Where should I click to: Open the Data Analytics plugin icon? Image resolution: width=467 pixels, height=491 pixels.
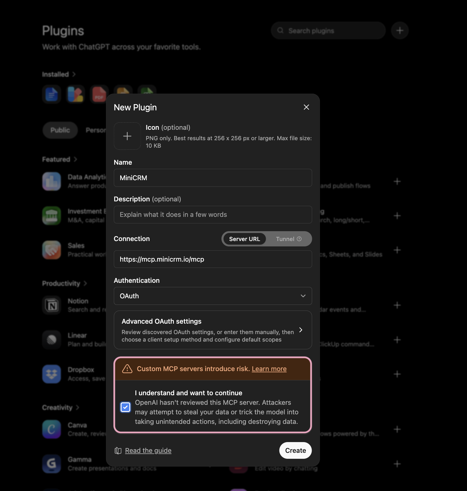(52, 181)
